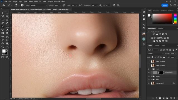Add a Vibrance adjustment
The image size is (178, 100).
[166, 34]
